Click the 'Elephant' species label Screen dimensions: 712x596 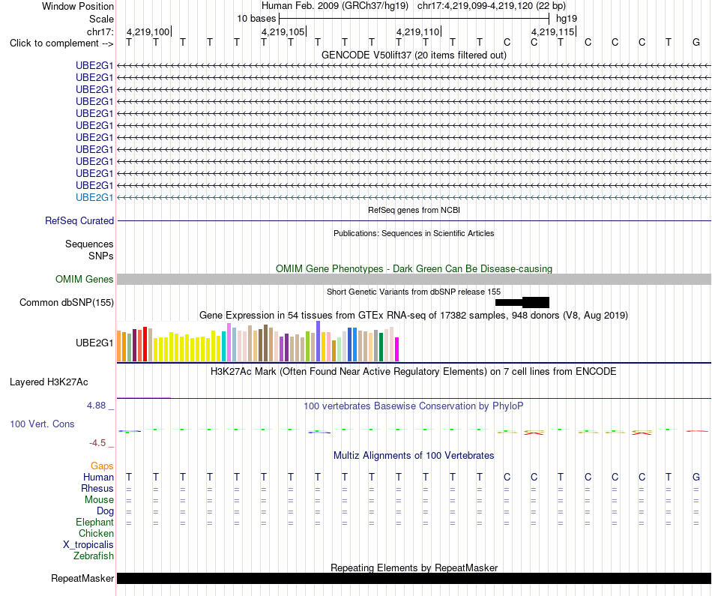coord(94,523)
